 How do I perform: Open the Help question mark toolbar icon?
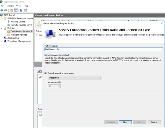click(21, 10)
